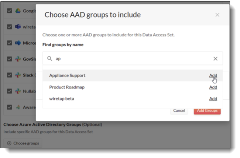Toggle the Aware checkbox
This screenshot has height=158, width=240.
[10, 107]
